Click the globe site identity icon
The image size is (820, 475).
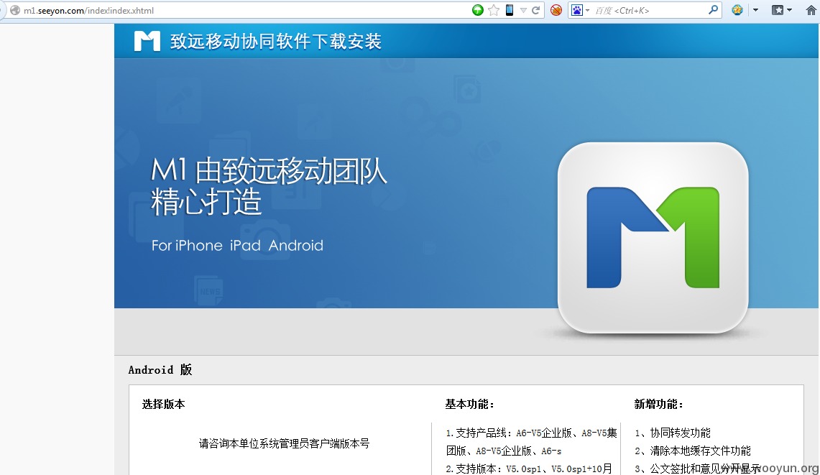click(x=14, y=10)
